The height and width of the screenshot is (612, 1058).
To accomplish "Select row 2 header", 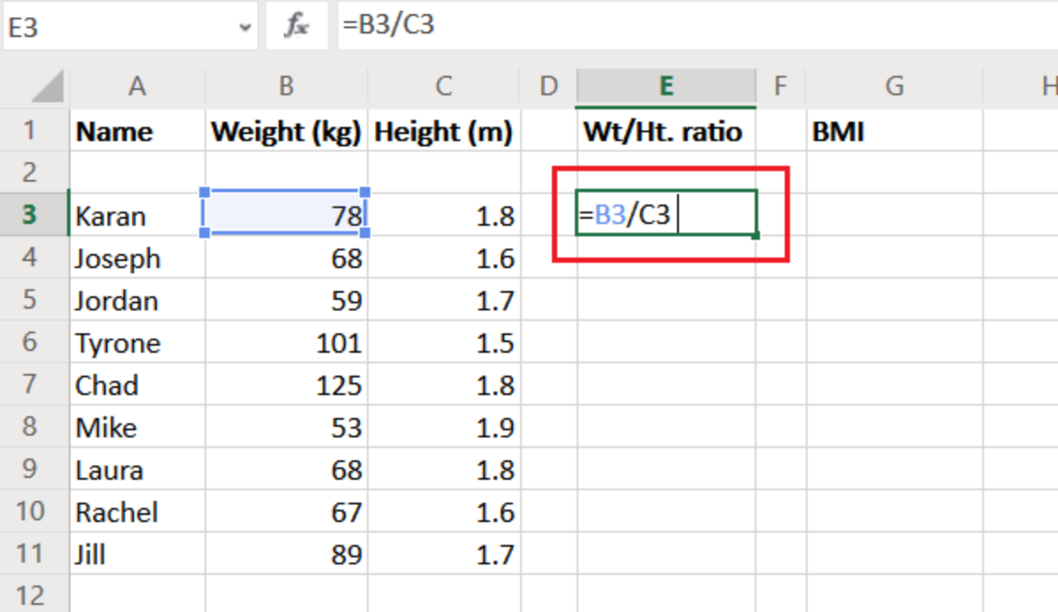I will coord(34,172).
